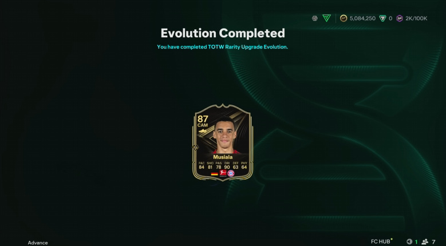Click the purple SP season points icon

point(400,18)
